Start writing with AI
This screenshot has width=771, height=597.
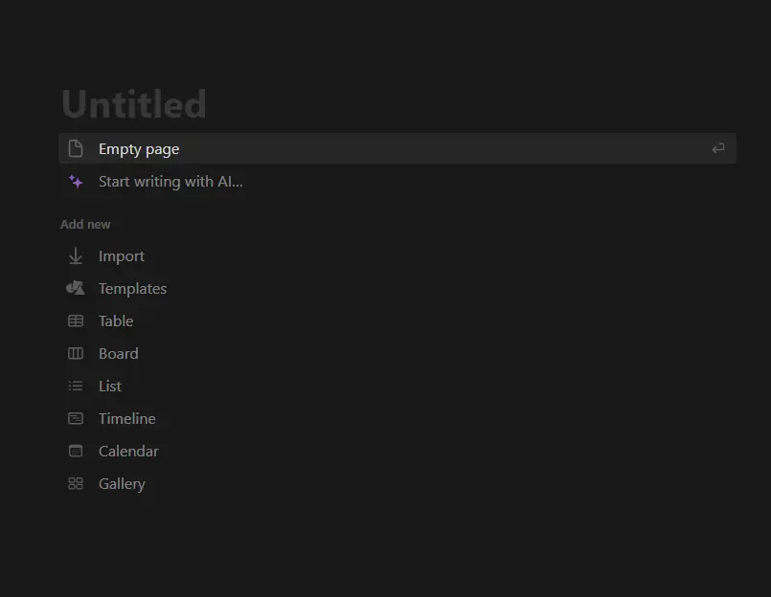(170, 181)
